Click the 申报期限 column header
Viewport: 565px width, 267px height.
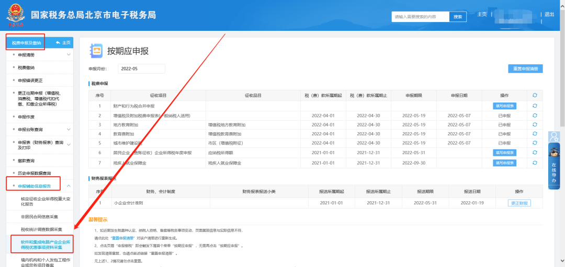(414, 95)
